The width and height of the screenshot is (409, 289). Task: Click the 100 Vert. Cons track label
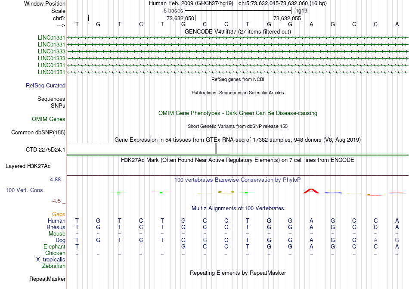click(24, 190)
